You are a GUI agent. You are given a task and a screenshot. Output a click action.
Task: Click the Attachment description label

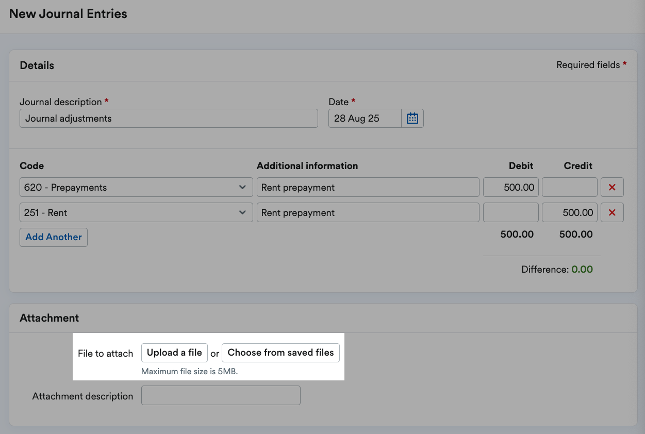tap(82, 396)
